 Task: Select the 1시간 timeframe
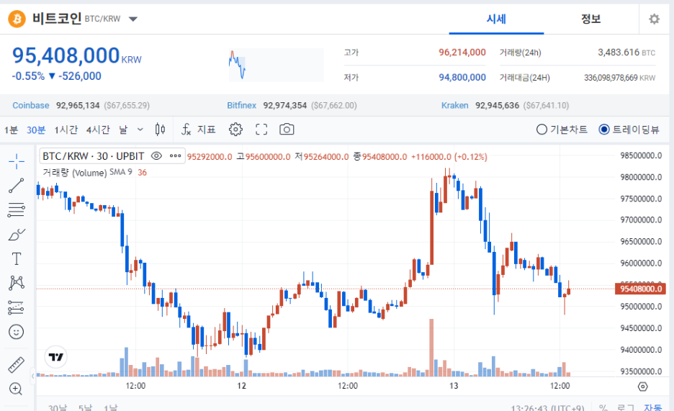coord(66,130)
